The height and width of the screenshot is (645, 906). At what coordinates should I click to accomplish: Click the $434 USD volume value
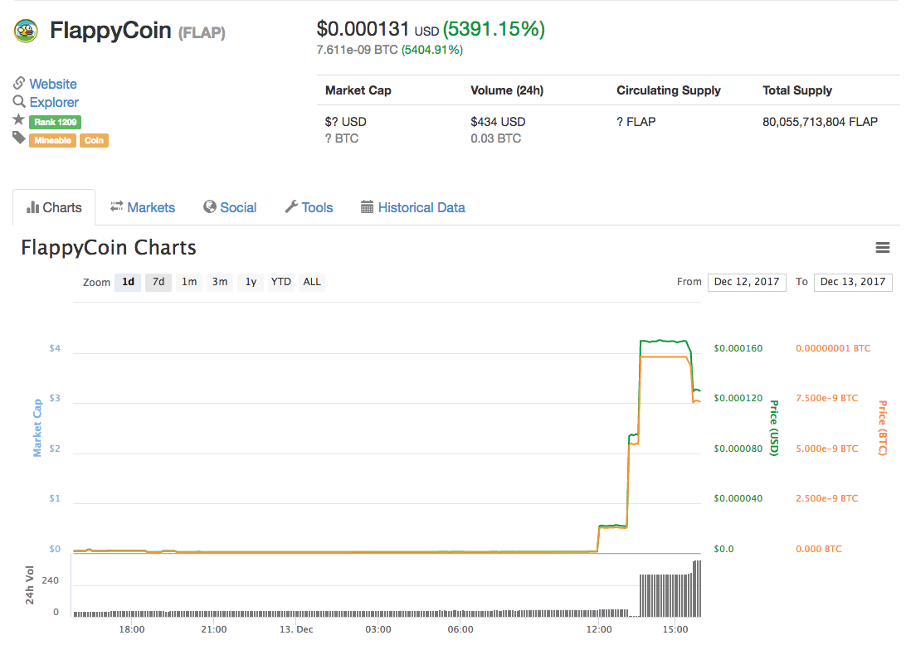point(498,122)
